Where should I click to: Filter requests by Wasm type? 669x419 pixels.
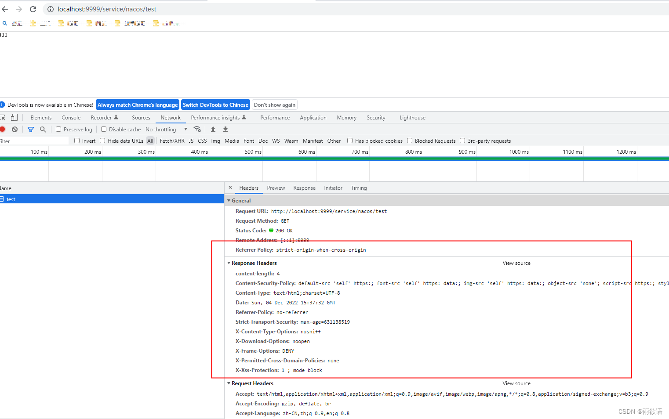[x=291, y=141]
